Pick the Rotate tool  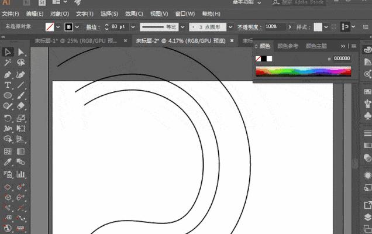pyautogui.click(x=8, y=118)
